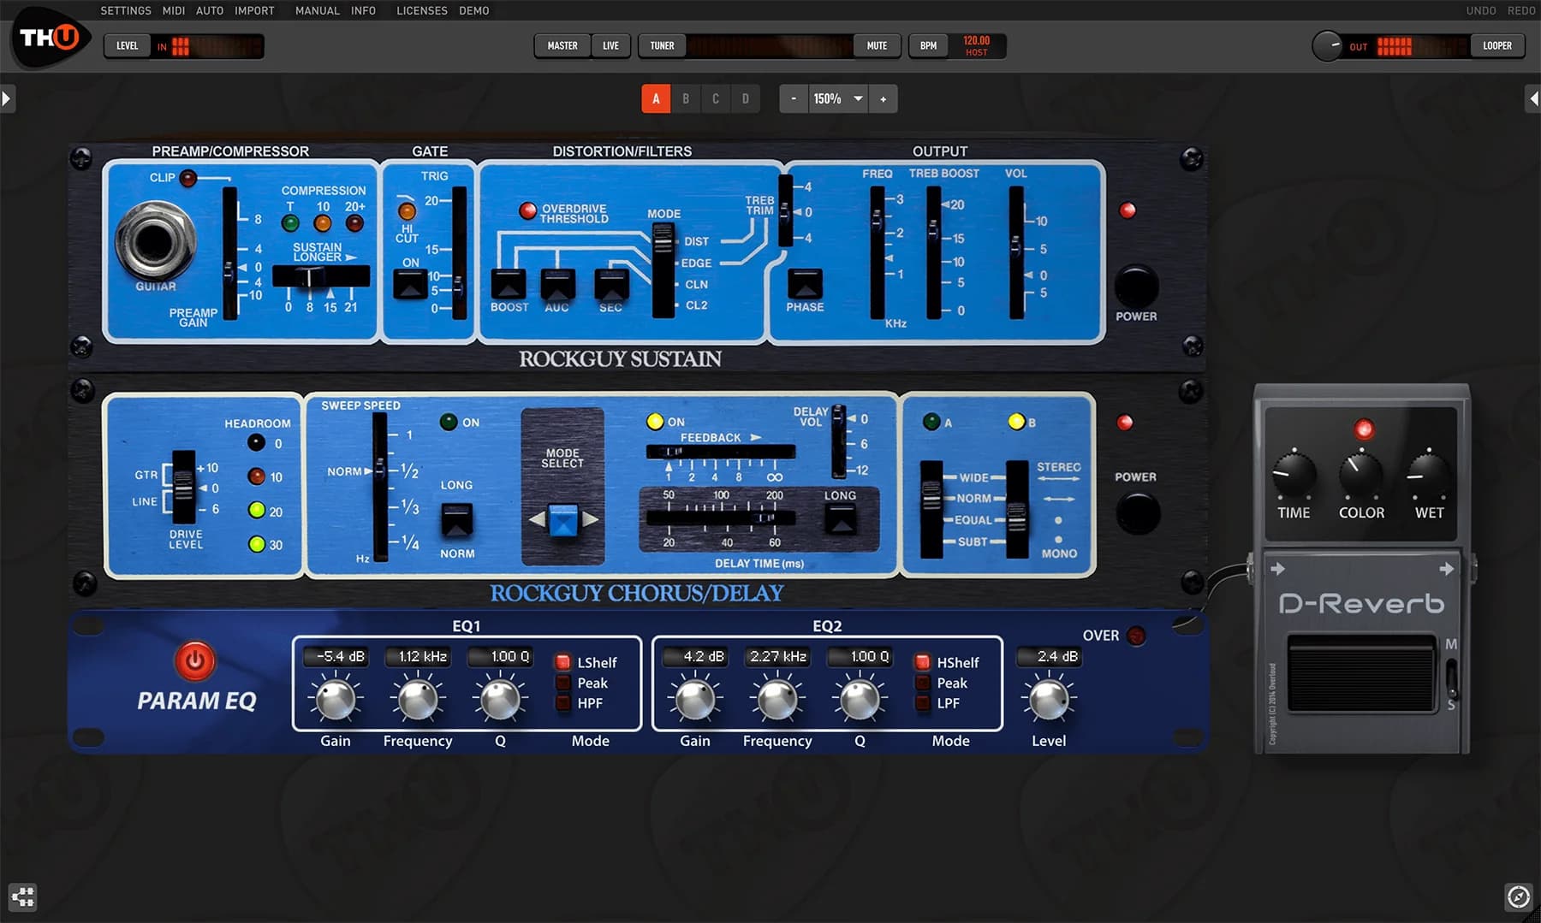Image resolution: width=1541 pixels, height=923 pixels.
Task: Expand the left side panel arrow
Action: coord(7,99)
